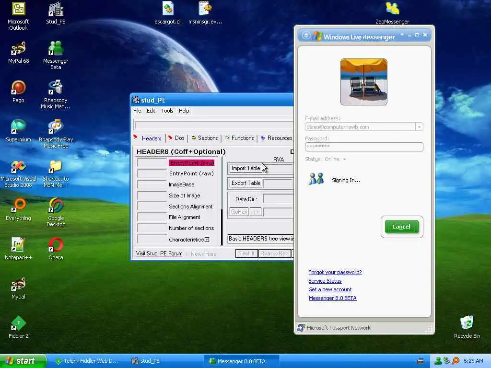Switch to the Headers tab

point(148,138)
